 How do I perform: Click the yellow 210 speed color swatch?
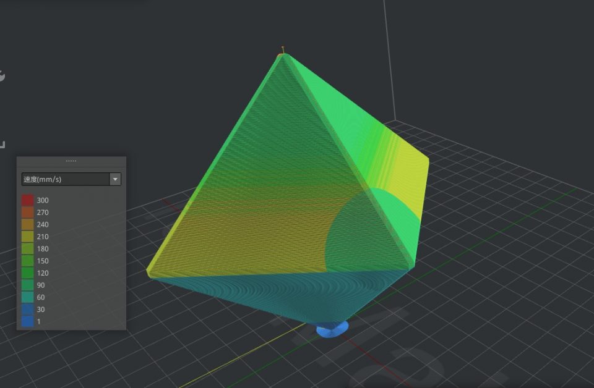click(x=28, y=237)
